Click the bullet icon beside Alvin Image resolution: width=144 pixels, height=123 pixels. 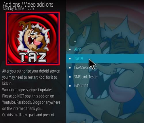(70, 49)
